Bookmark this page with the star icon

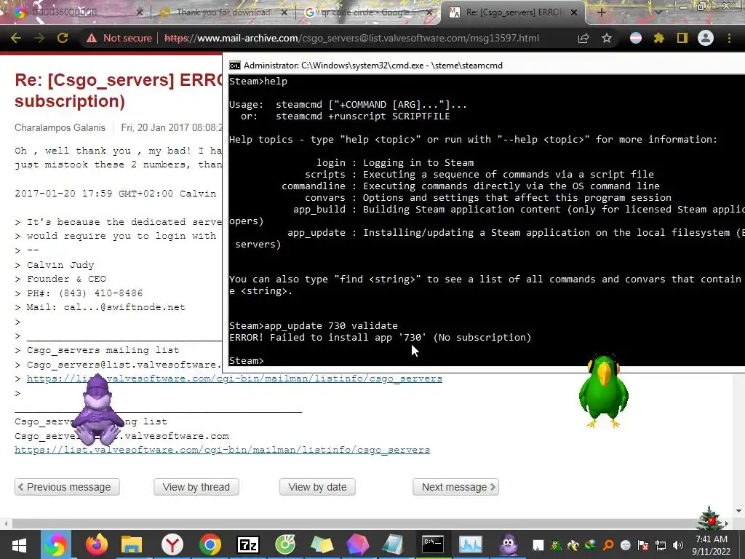click(x=607, y=38)
